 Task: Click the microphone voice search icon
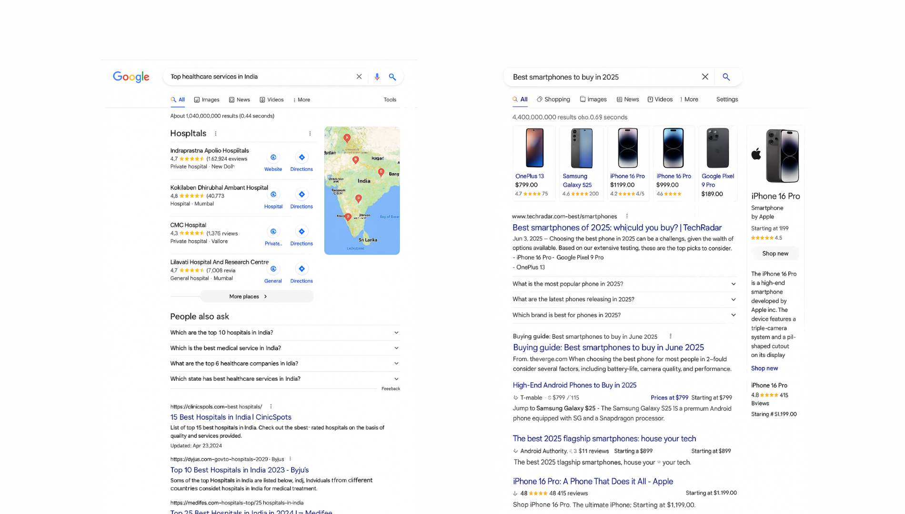click(377, 77)
